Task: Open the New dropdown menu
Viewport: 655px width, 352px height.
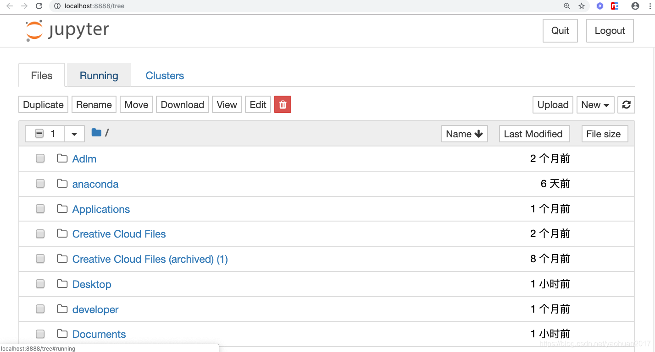Action: (595, 105)
